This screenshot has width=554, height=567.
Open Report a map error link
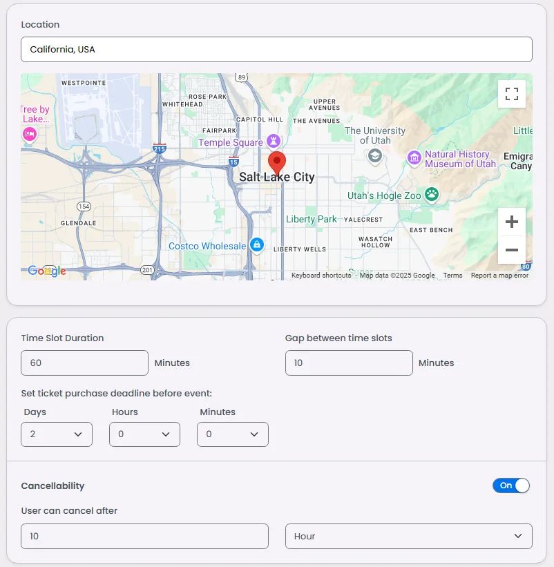point(499,275)
